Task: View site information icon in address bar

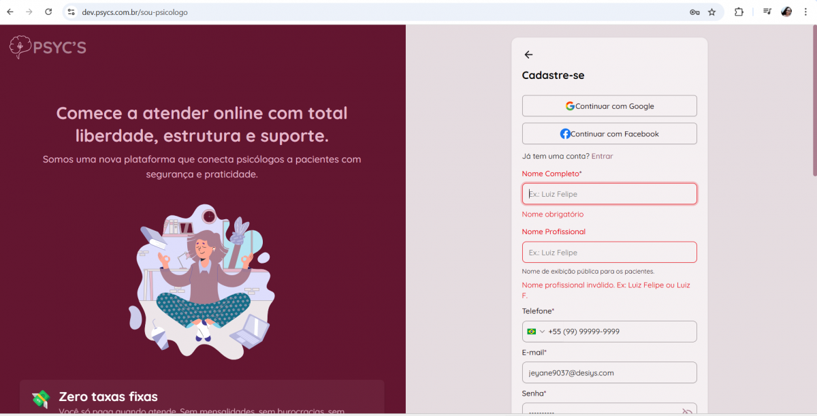Action: 71,12
